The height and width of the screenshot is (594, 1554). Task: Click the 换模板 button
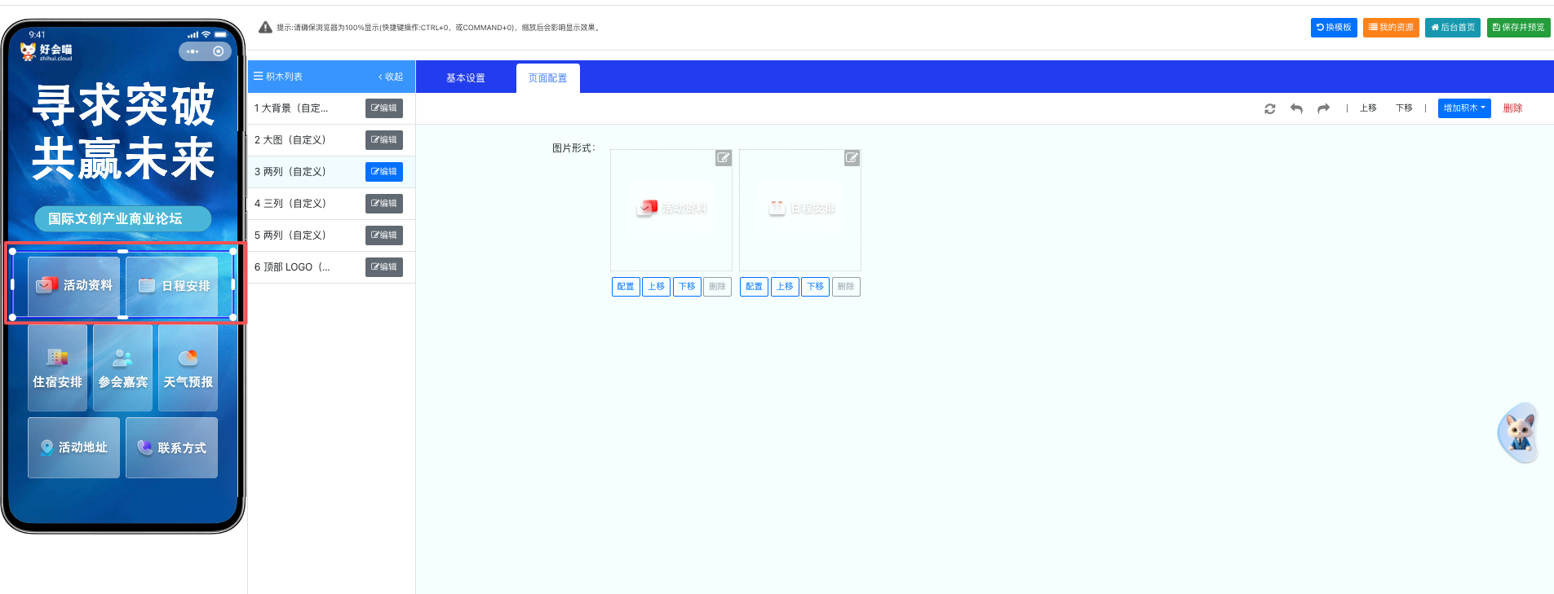click(x=1334, y=28)
